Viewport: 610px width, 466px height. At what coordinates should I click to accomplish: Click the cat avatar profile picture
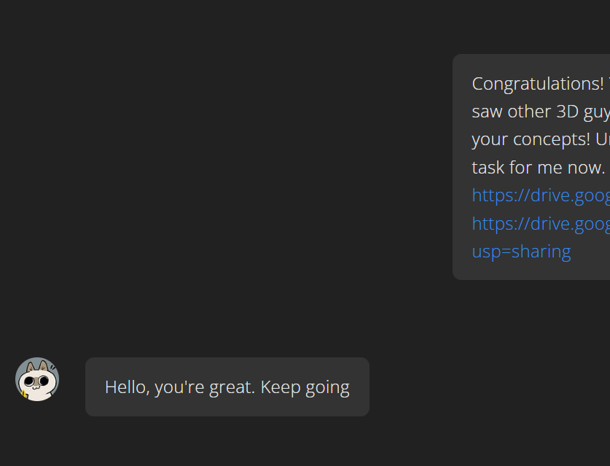tap(37, 379)
